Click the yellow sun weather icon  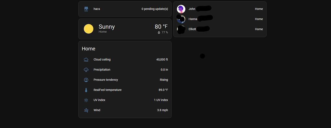(88, 29)
